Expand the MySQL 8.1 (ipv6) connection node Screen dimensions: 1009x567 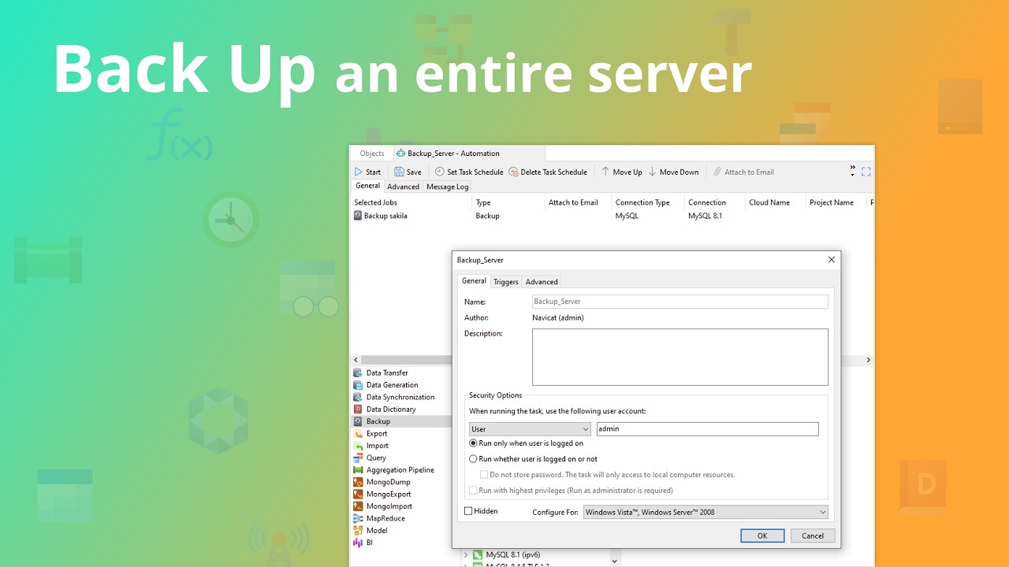[466, 555]
